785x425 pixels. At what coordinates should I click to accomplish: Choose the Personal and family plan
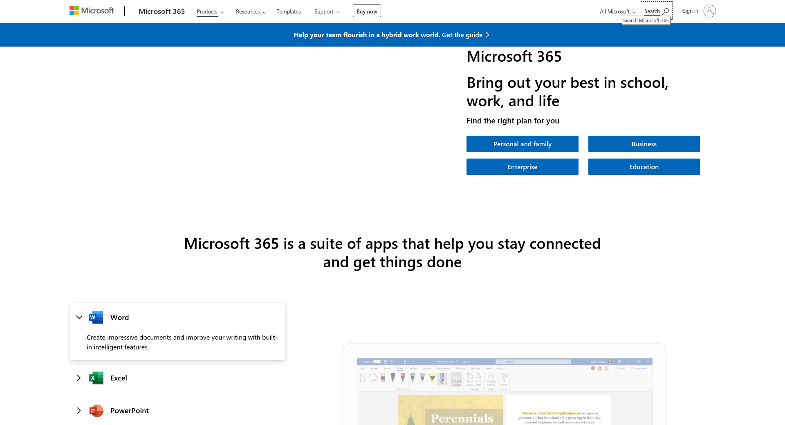coord(522,144)
